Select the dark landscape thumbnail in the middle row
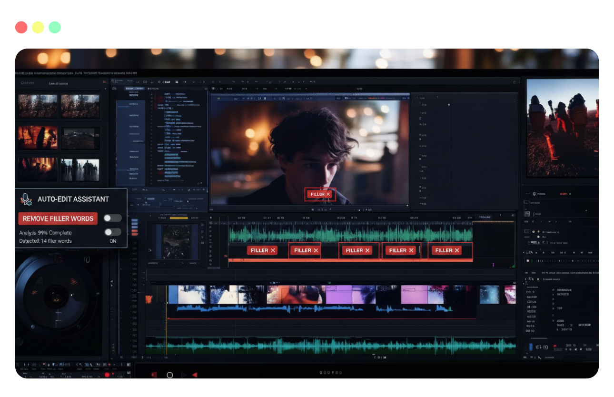Viewport: 614px width, 397px height. coord(80,138)
